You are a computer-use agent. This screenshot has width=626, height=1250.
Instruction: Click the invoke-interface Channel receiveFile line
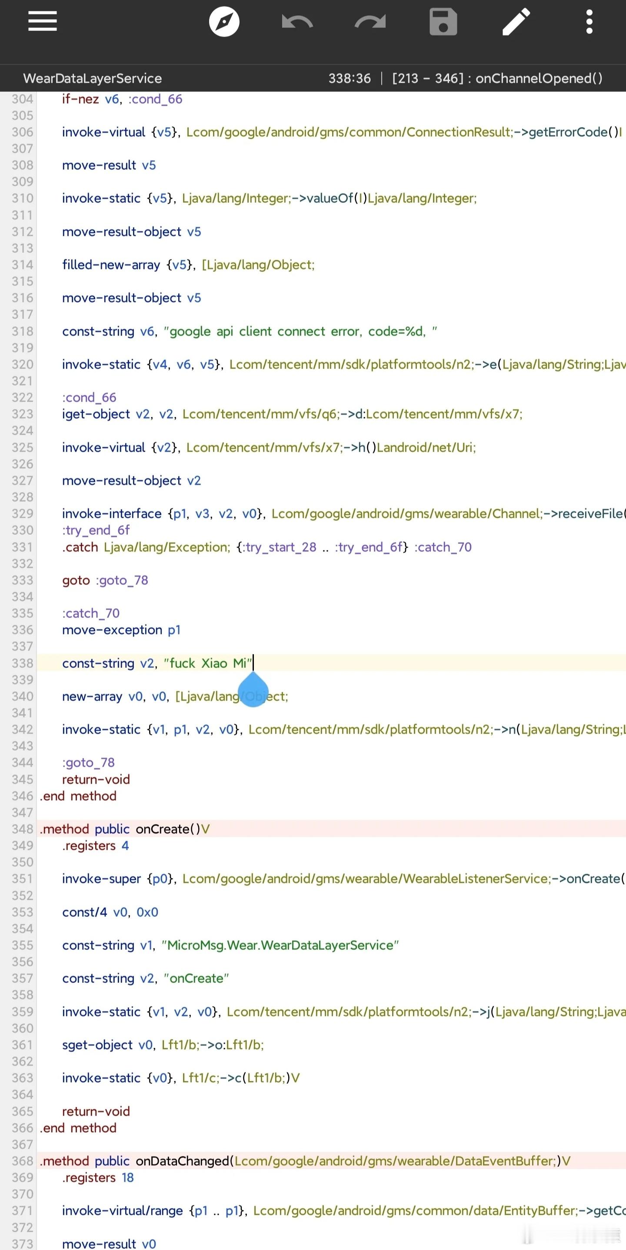point(344,513)
